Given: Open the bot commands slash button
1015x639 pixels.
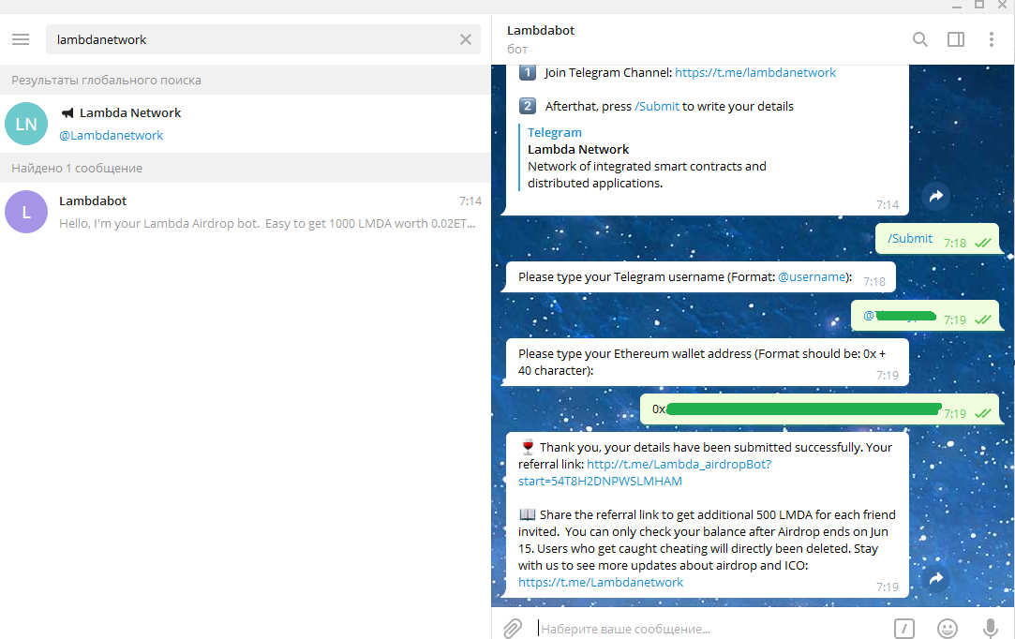Looking at the screenshot, I should tap(904, 629).
